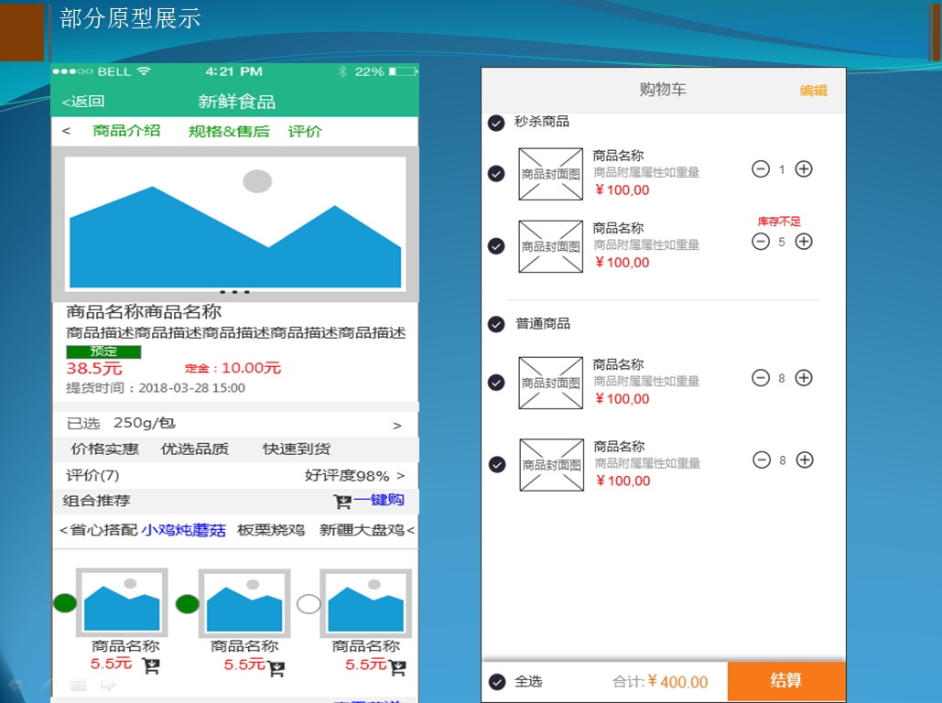Open reviews via 好评度98% arrow
Viewport: 942px width, 703px height.
pos(401,476)
